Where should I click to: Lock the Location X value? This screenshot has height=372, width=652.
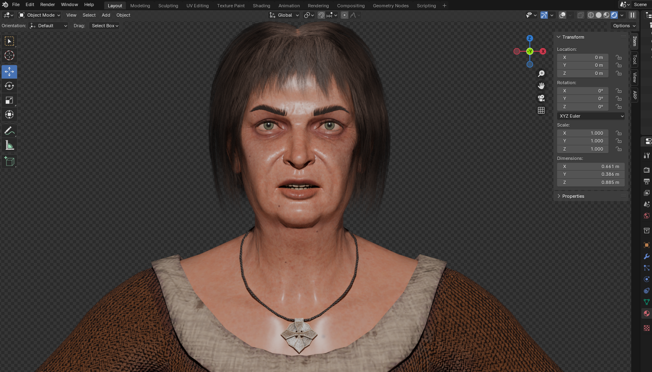click(x=619, y=57)
